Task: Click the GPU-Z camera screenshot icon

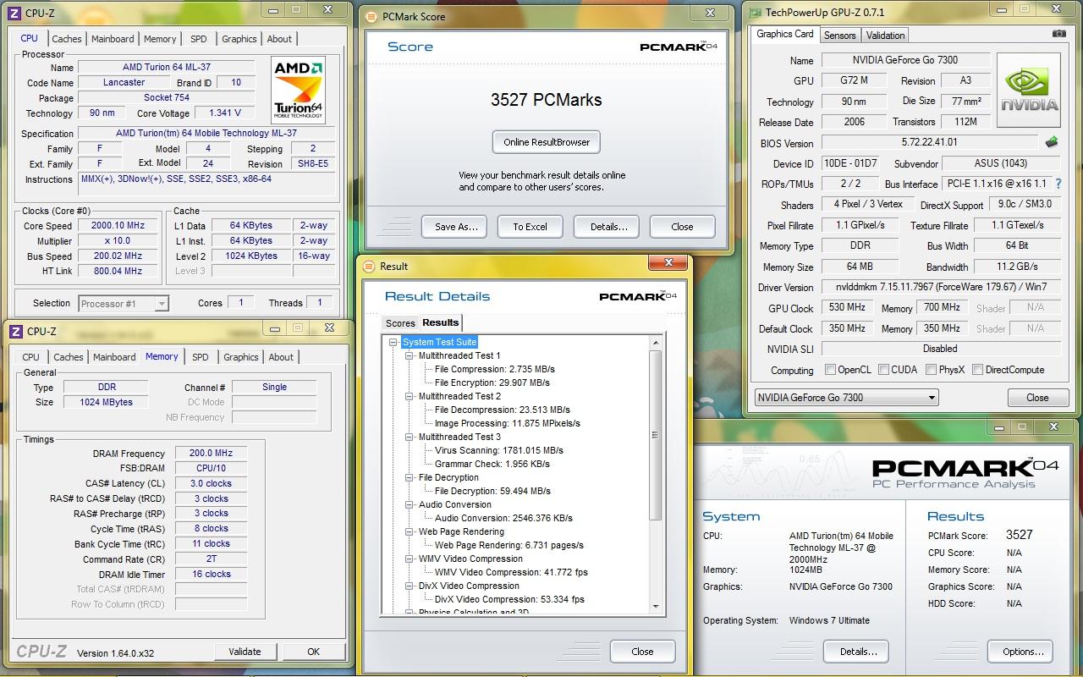Action: coord(1058,34)
